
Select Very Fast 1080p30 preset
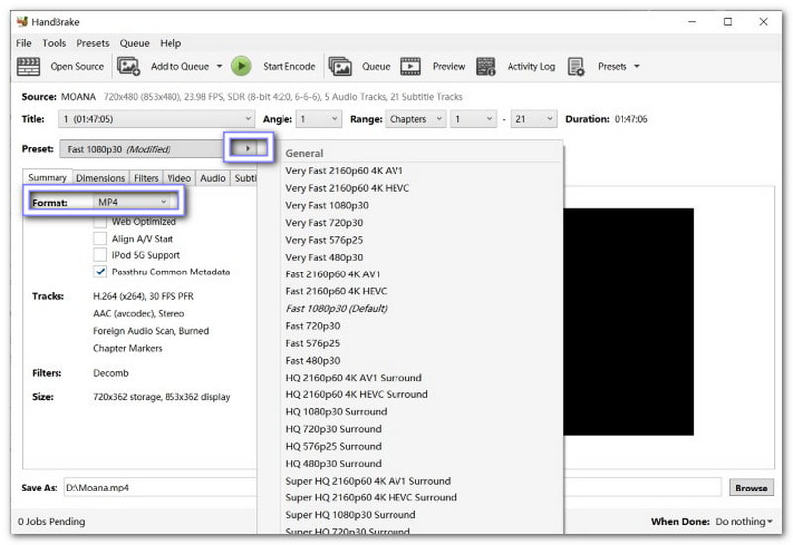coord(327,205)
